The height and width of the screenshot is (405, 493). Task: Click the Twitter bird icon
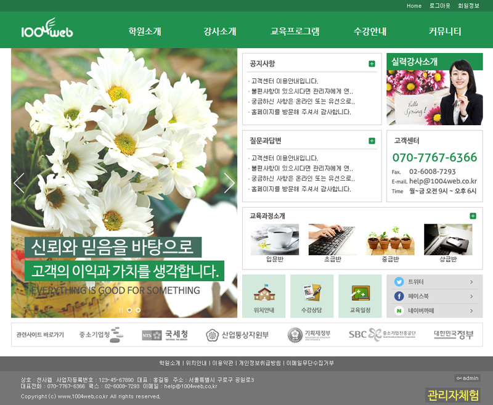(399, 282)
